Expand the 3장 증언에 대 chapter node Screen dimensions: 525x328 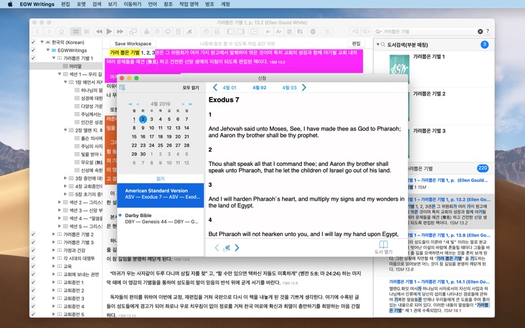coord(66,178)
